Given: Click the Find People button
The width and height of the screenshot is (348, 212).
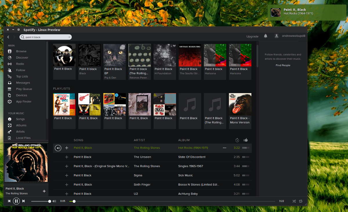Looking at the screenshot, I should (x=283, y=65).
